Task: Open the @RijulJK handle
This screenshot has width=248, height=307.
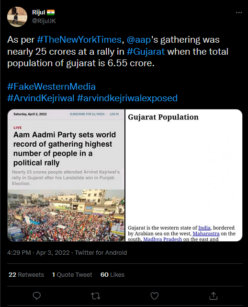Action: click(x=44, y=21)
